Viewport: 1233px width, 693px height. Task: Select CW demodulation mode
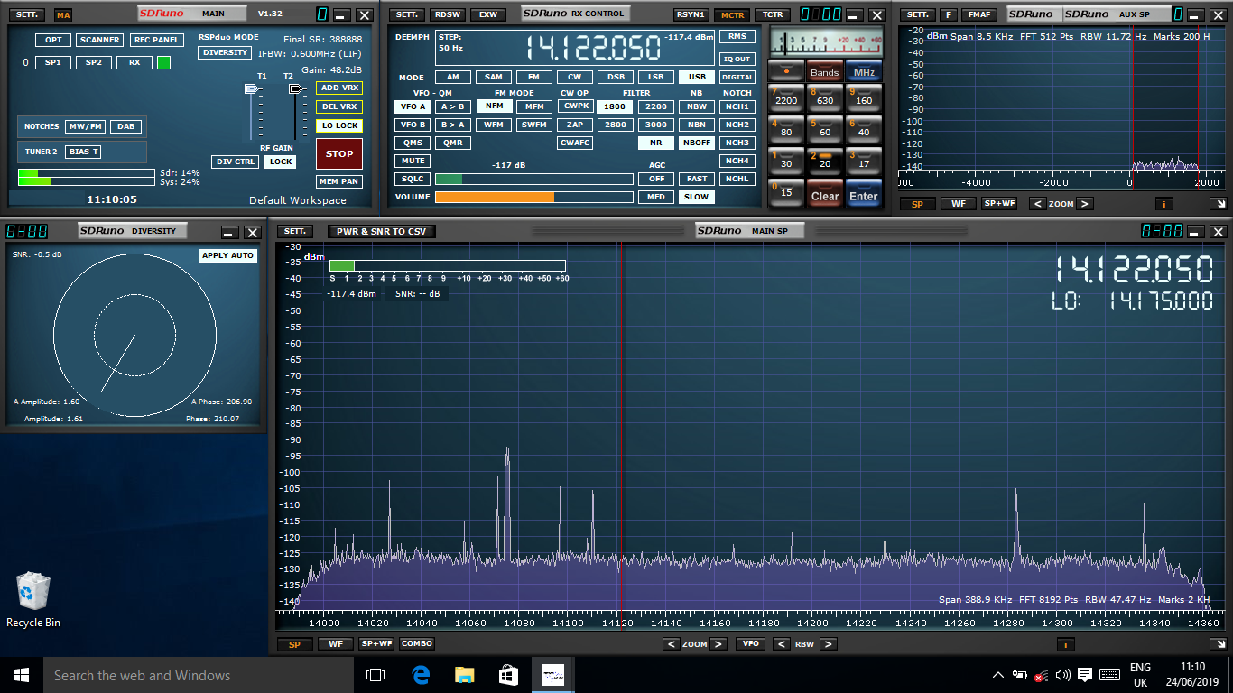coord(575,78)
